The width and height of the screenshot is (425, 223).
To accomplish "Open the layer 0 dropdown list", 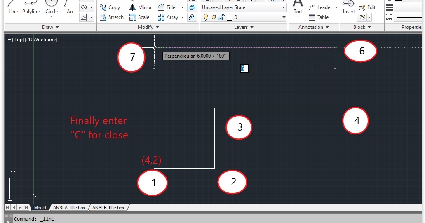I will tap(284, 17).
